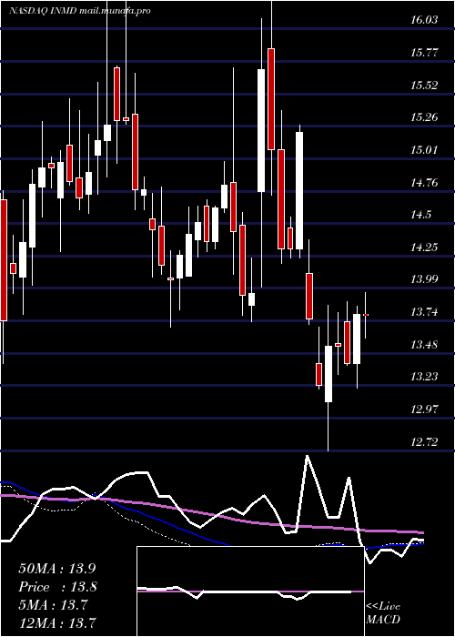The width and height of the screenshot is (455, 637).
Task: Click the 14.76 price axis label
Action: point(424,182)
